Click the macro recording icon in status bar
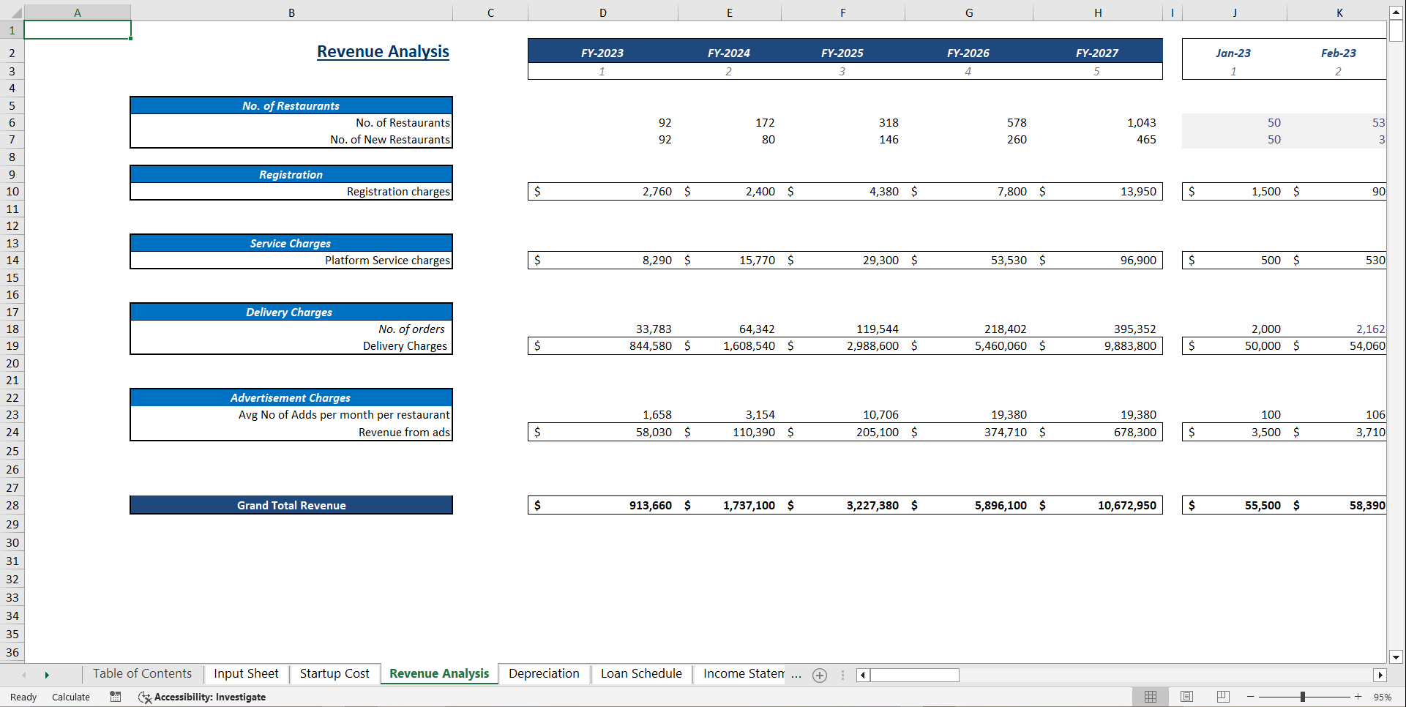 (115, 697)
